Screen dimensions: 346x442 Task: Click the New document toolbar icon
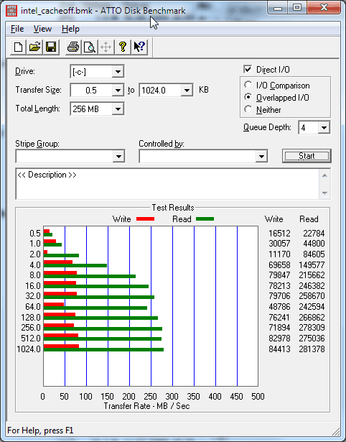point(18,47)
